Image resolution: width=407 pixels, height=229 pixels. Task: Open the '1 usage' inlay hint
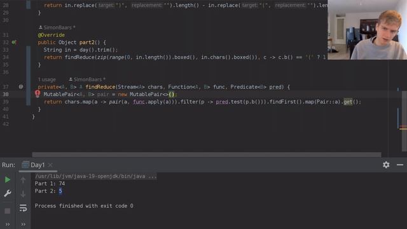(x=46, y=80)
